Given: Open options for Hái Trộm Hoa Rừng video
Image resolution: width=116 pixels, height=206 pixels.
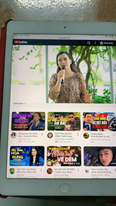Looking at the screenshot, I should pos(41,170).
